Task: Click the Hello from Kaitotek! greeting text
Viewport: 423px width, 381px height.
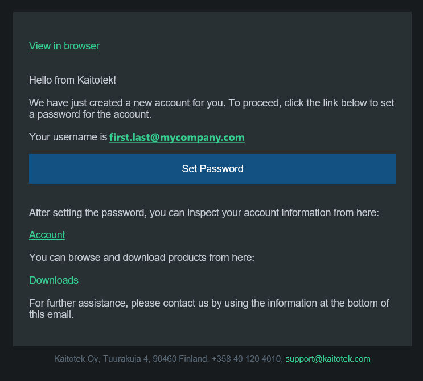Action: coord(72,80)
